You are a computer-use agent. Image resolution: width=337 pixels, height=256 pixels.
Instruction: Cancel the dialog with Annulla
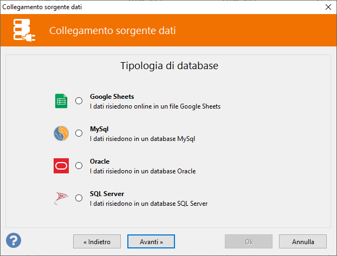pos(303,241)
